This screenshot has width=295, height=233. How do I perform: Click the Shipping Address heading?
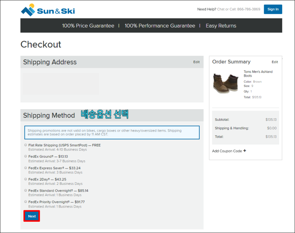coord(50,62)
